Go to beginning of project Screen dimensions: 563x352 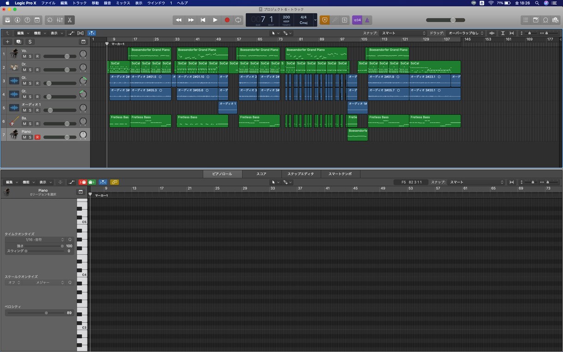[x=203, y=20]
